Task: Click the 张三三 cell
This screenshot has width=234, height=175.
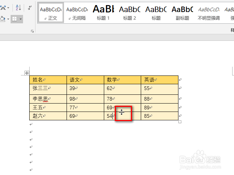Action: [48, 89]
